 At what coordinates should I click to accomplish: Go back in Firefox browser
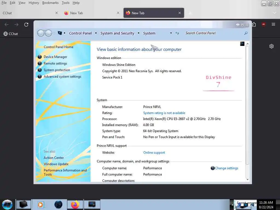7,24
